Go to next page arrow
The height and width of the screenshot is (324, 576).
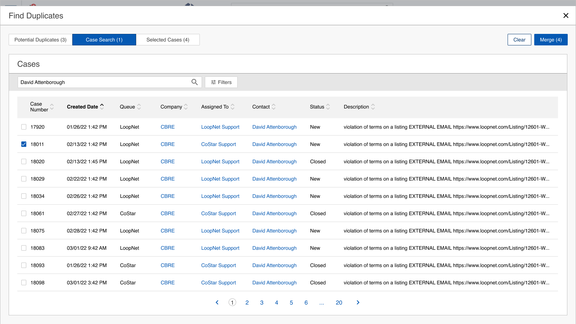click(358, 302)
